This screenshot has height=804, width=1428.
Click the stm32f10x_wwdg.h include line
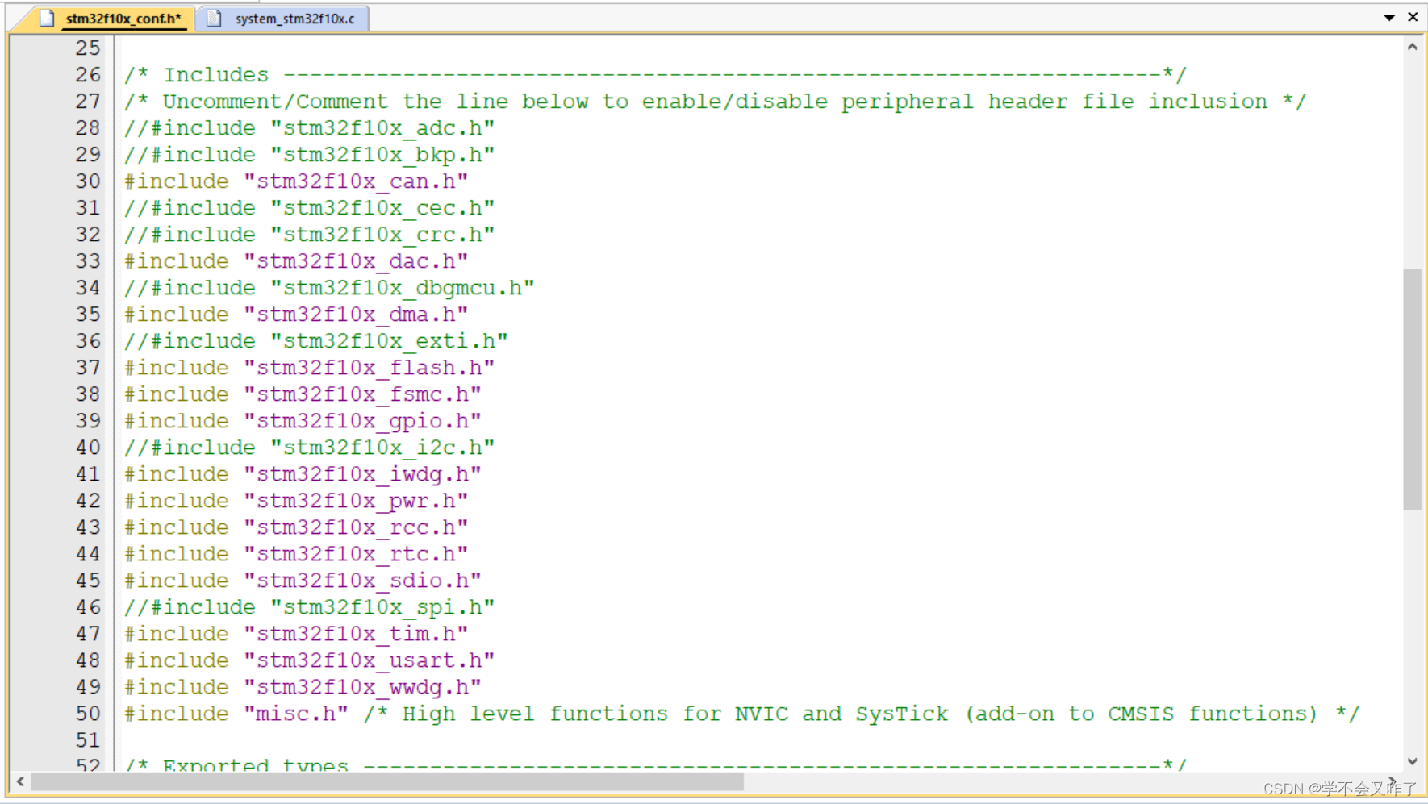(x=303, y=687)
